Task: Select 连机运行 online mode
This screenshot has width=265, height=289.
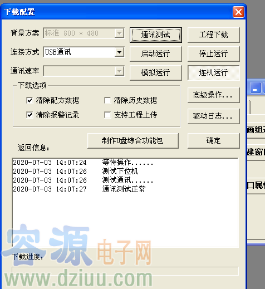Action: [x=214, y=72]
